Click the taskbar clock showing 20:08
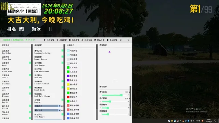 pyautogui.click(x=209, y=121)
